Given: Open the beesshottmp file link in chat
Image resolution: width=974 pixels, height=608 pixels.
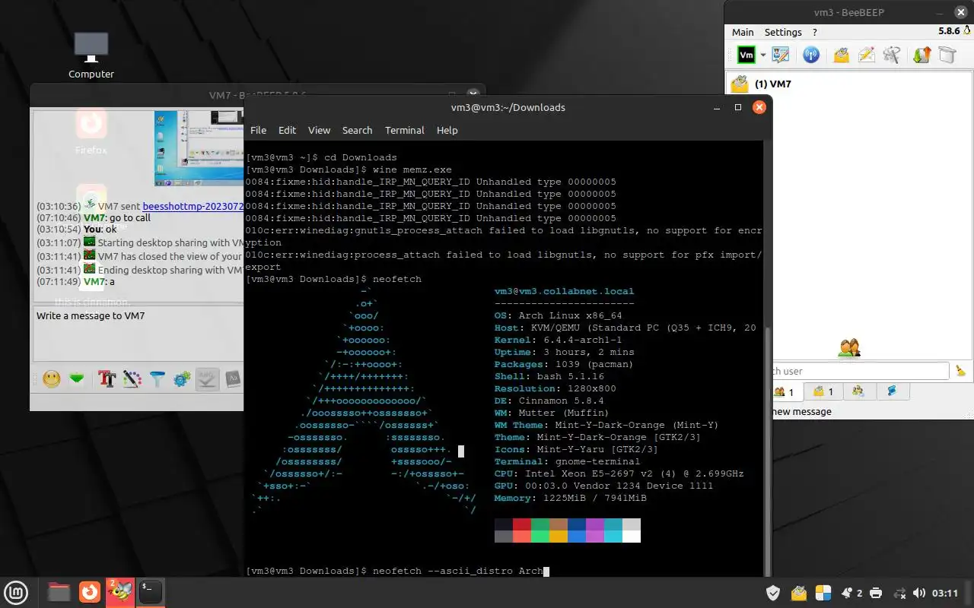Looking at the screenshot, I should click(193, 206).
